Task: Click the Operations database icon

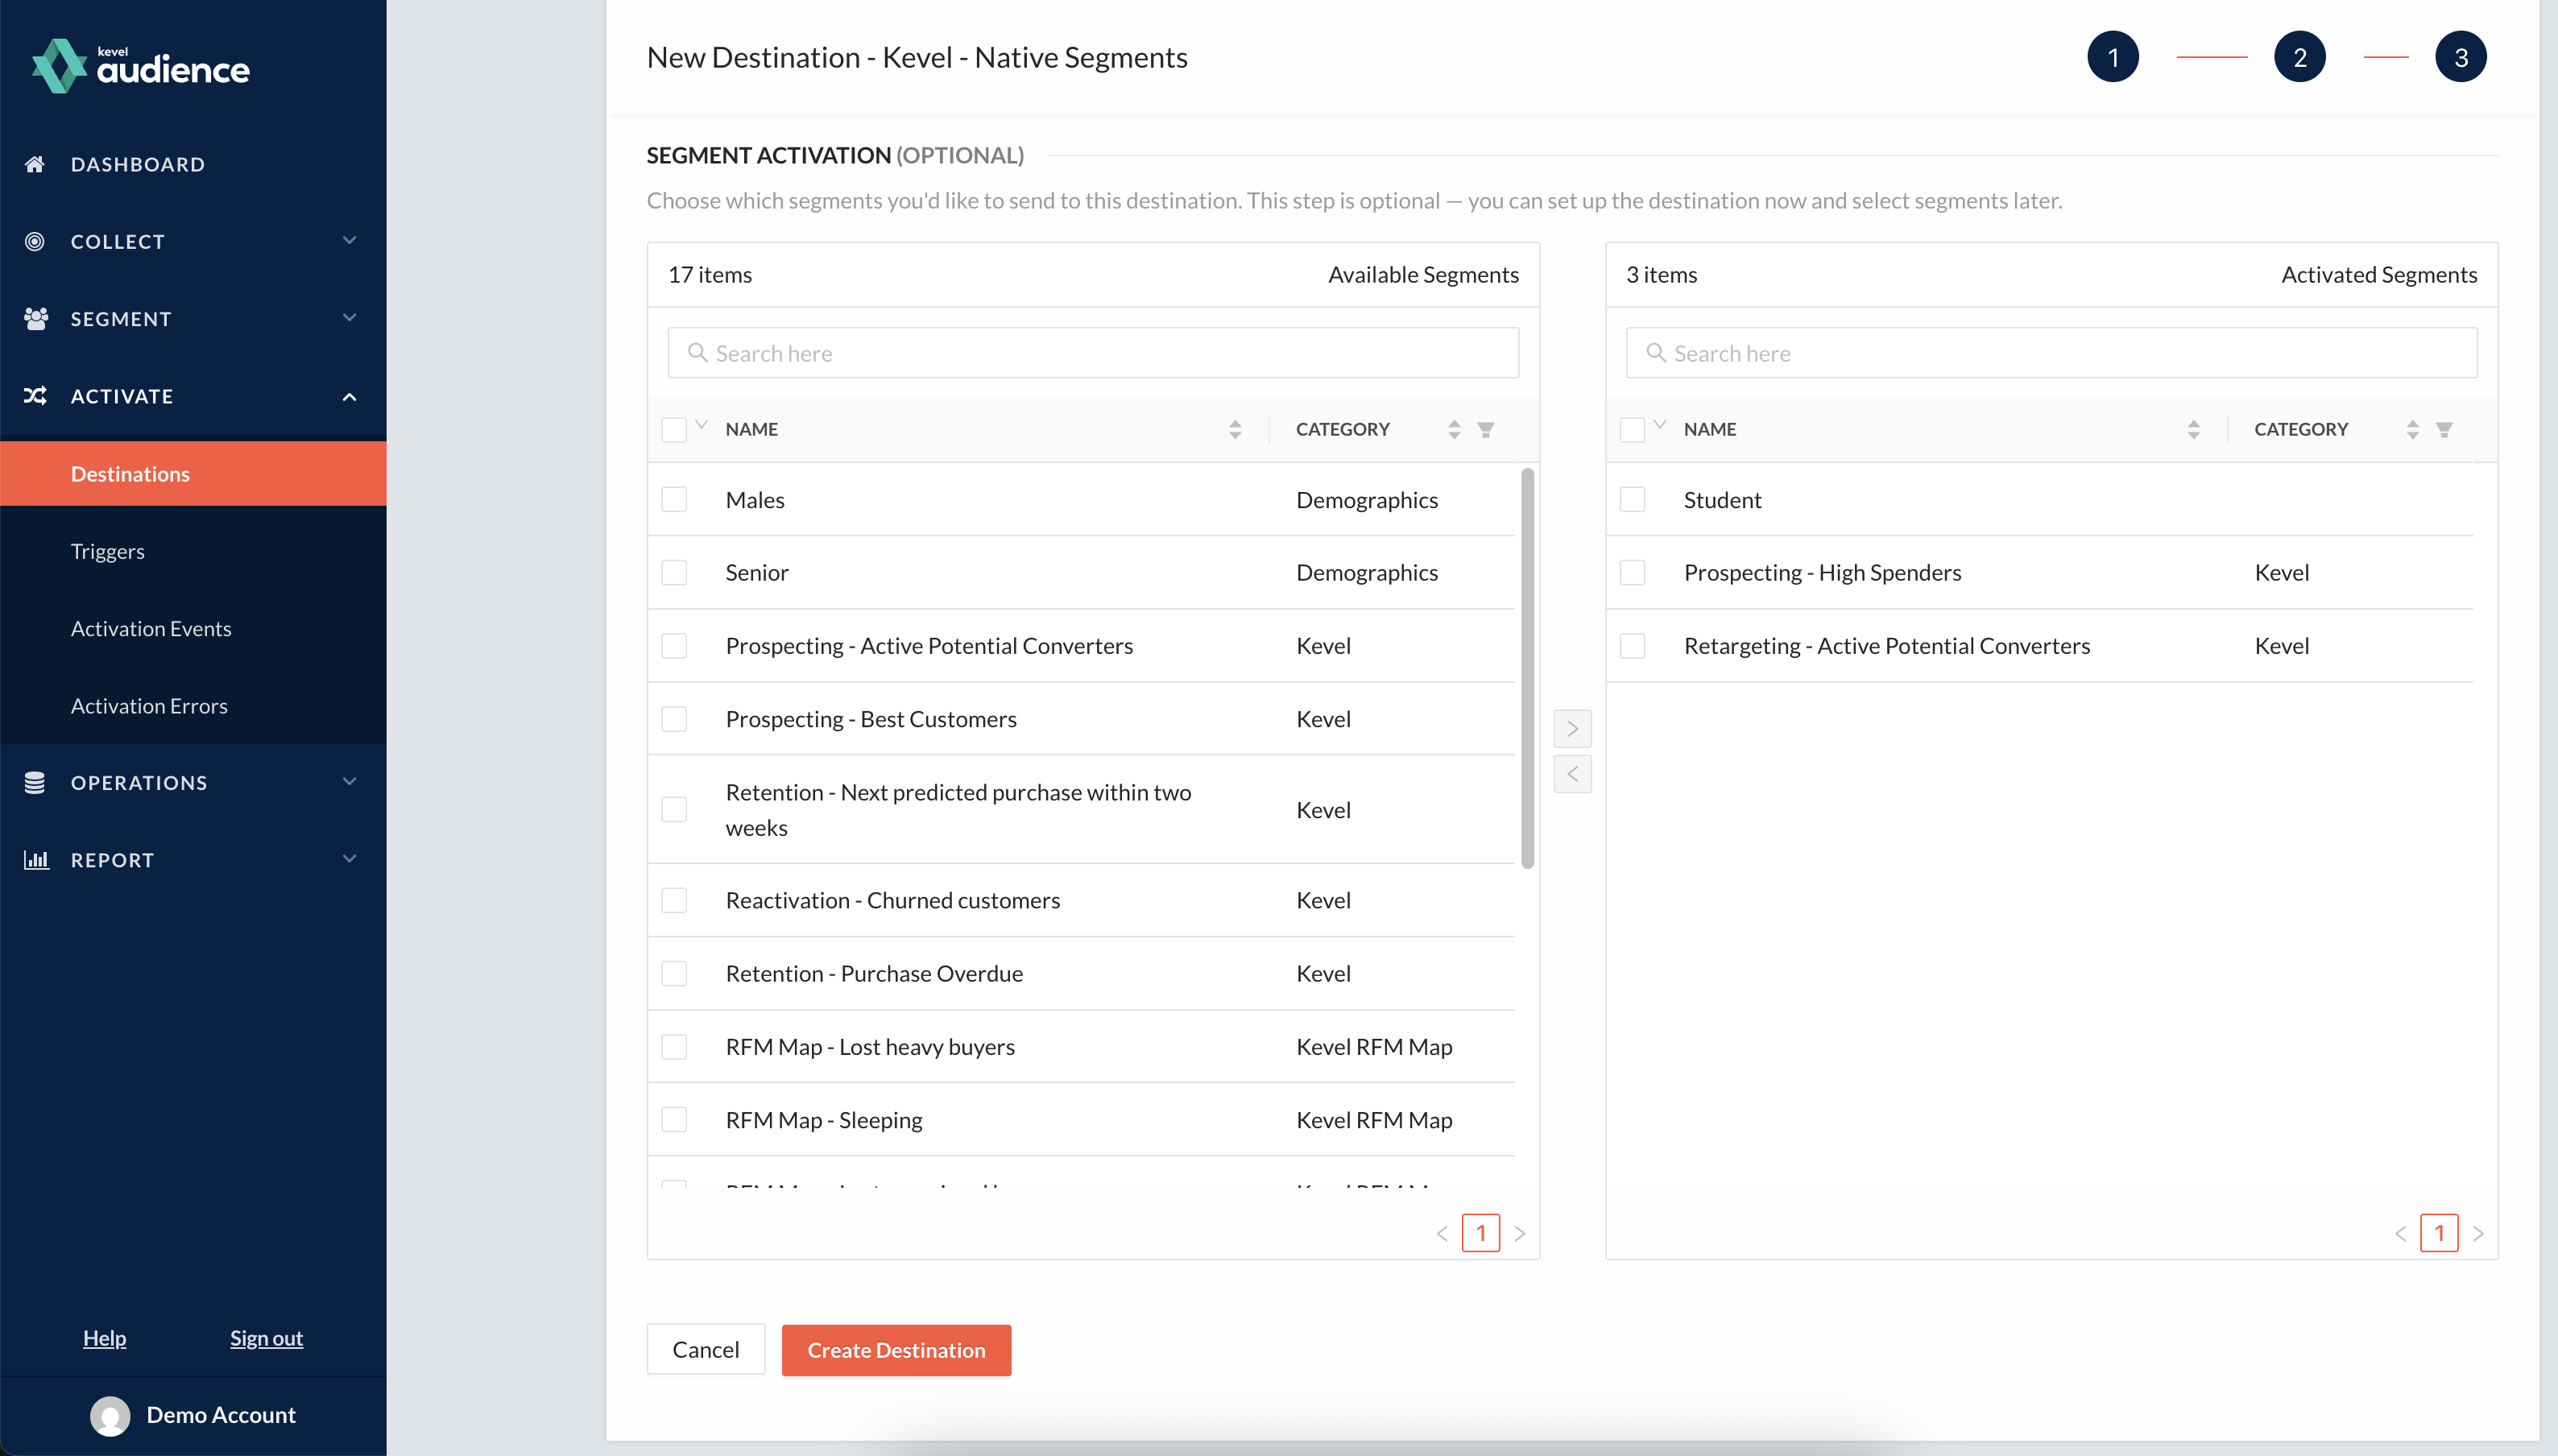Action: [x=35, y=783]
